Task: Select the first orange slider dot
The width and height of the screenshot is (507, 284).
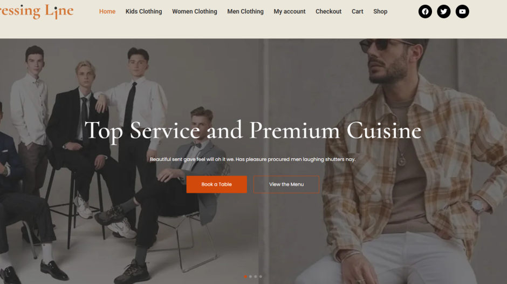Action: (x=245, y=276)
